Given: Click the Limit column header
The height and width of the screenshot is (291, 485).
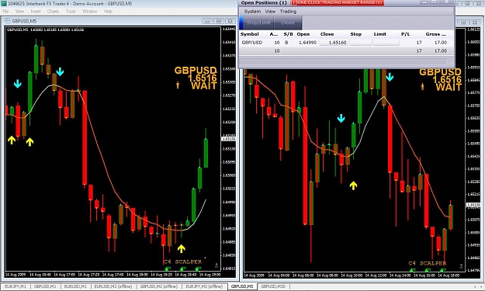Looking at the screenshot, I should pyautogui.click(x=379, y=34).
